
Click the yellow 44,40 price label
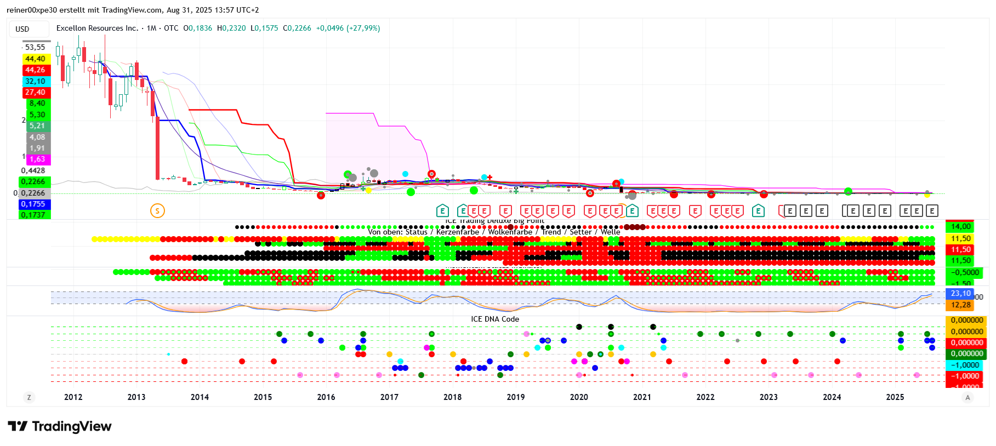tap(36, 59)
